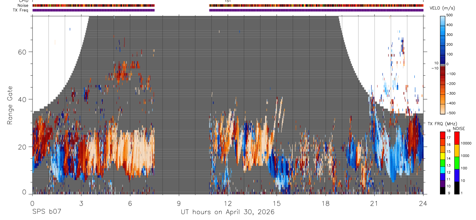Click the 6 hour tick label
The width and height of the screenshot is (476, 220).
click(x=130, y=203)
